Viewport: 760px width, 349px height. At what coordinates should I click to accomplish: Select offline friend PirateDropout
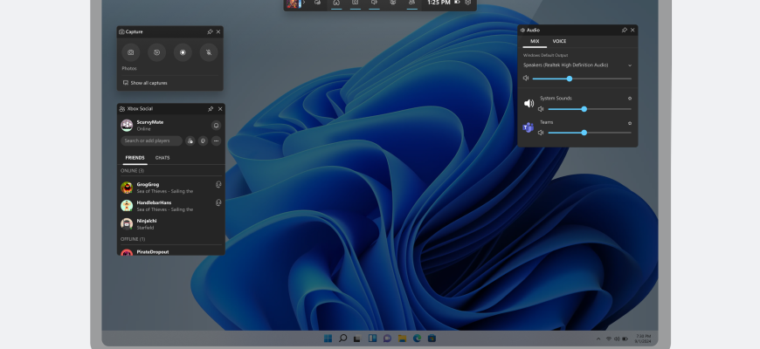170,251
